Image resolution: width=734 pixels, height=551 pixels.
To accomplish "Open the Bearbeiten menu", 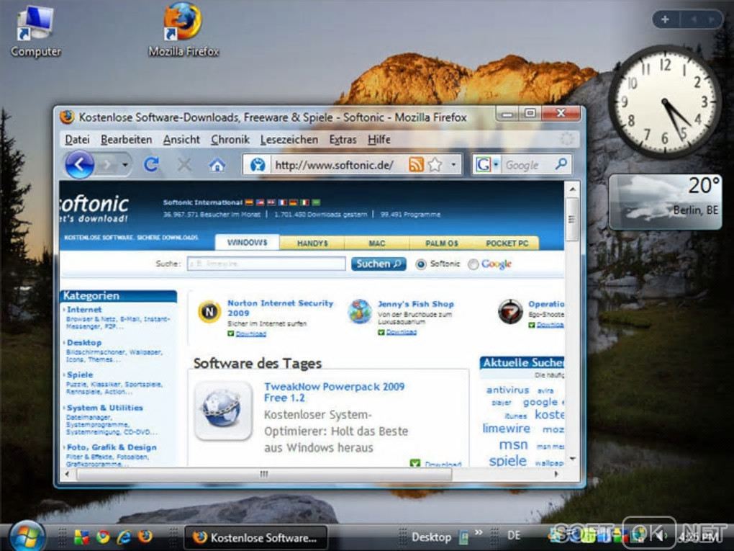I will click(127, 139).
